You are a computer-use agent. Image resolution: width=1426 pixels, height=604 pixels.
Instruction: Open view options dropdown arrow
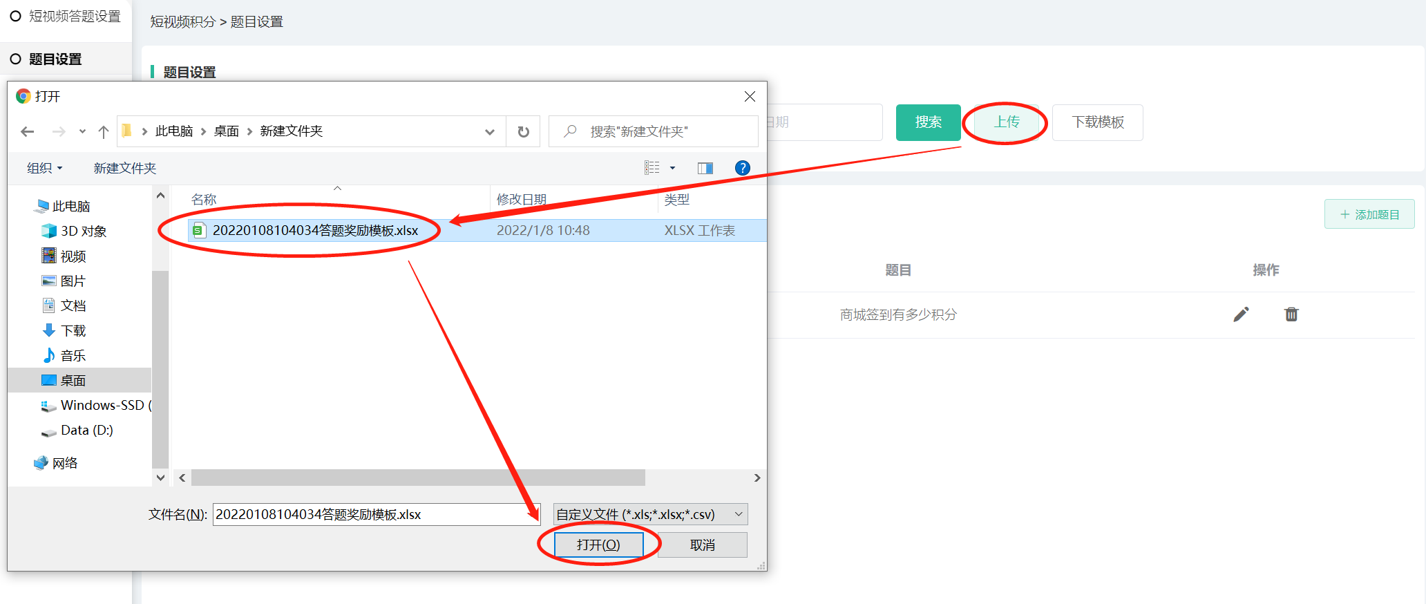pyautogui.click(x=672, y=168)
